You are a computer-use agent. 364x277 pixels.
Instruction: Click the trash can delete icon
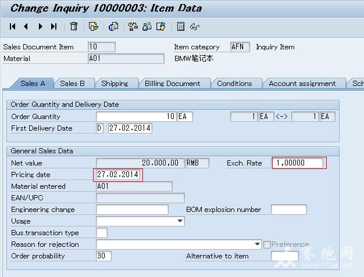(x=74, y=26)
